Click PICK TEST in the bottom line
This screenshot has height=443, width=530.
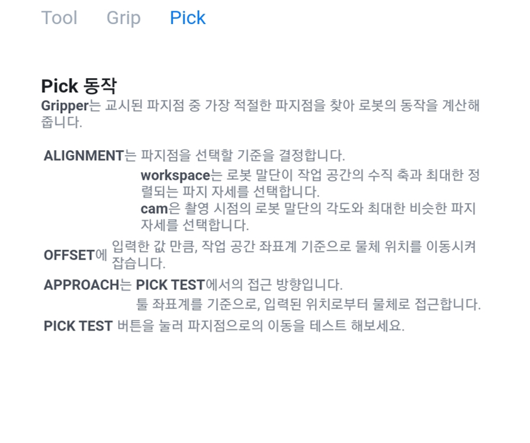[x=78, y=326]
